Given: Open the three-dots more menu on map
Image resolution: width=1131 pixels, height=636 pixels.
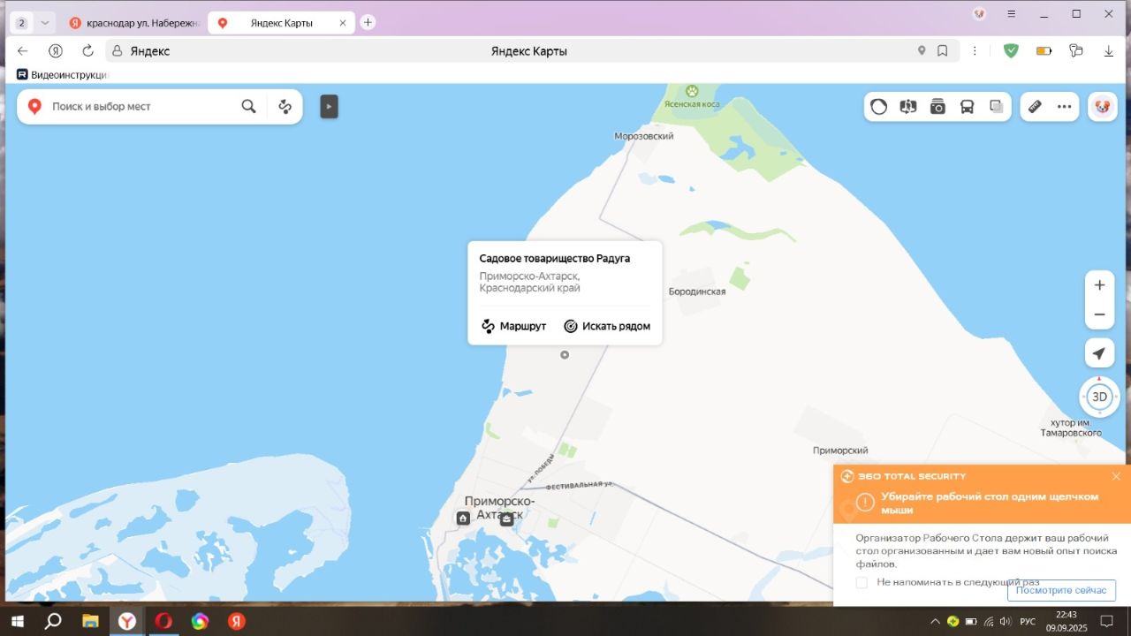Looking at the screenshot, I should 1064,107.
